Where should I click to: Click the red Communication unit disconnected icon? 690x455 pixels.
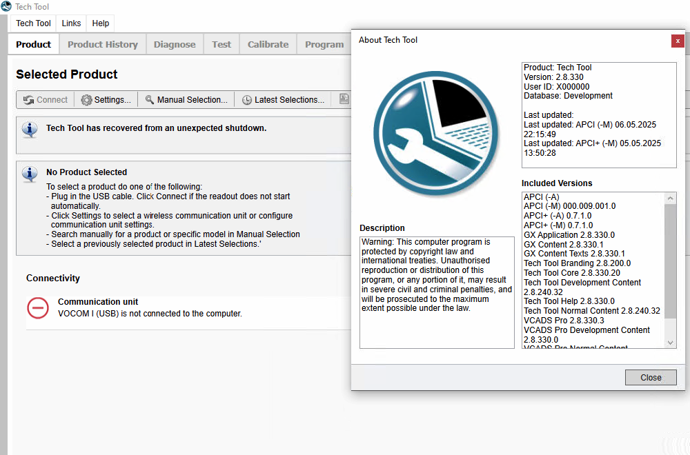(37, 307)
